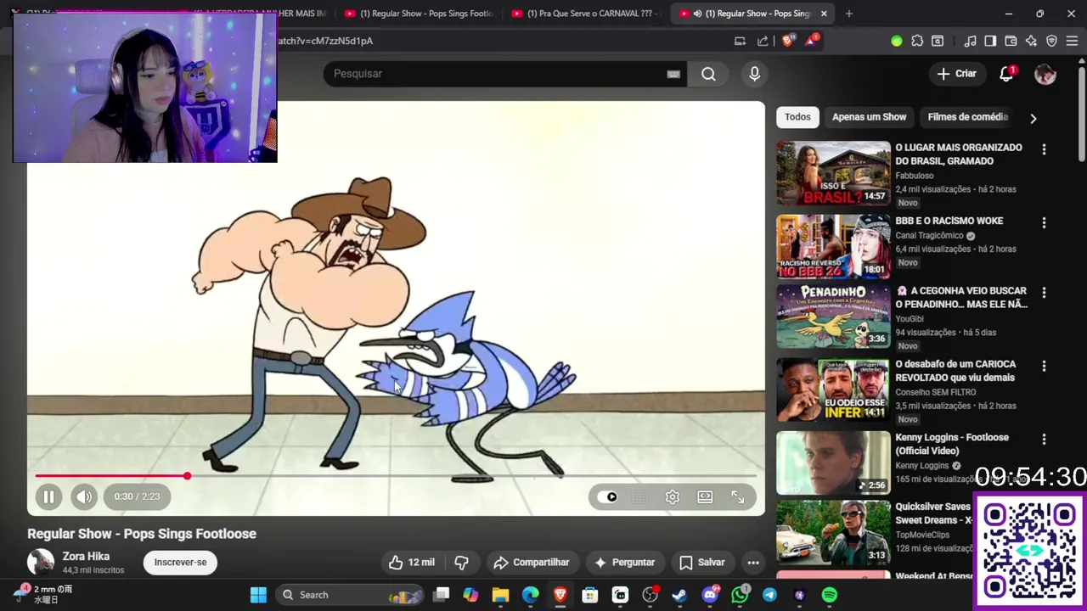Open Criar create menu

pos(957,74)
